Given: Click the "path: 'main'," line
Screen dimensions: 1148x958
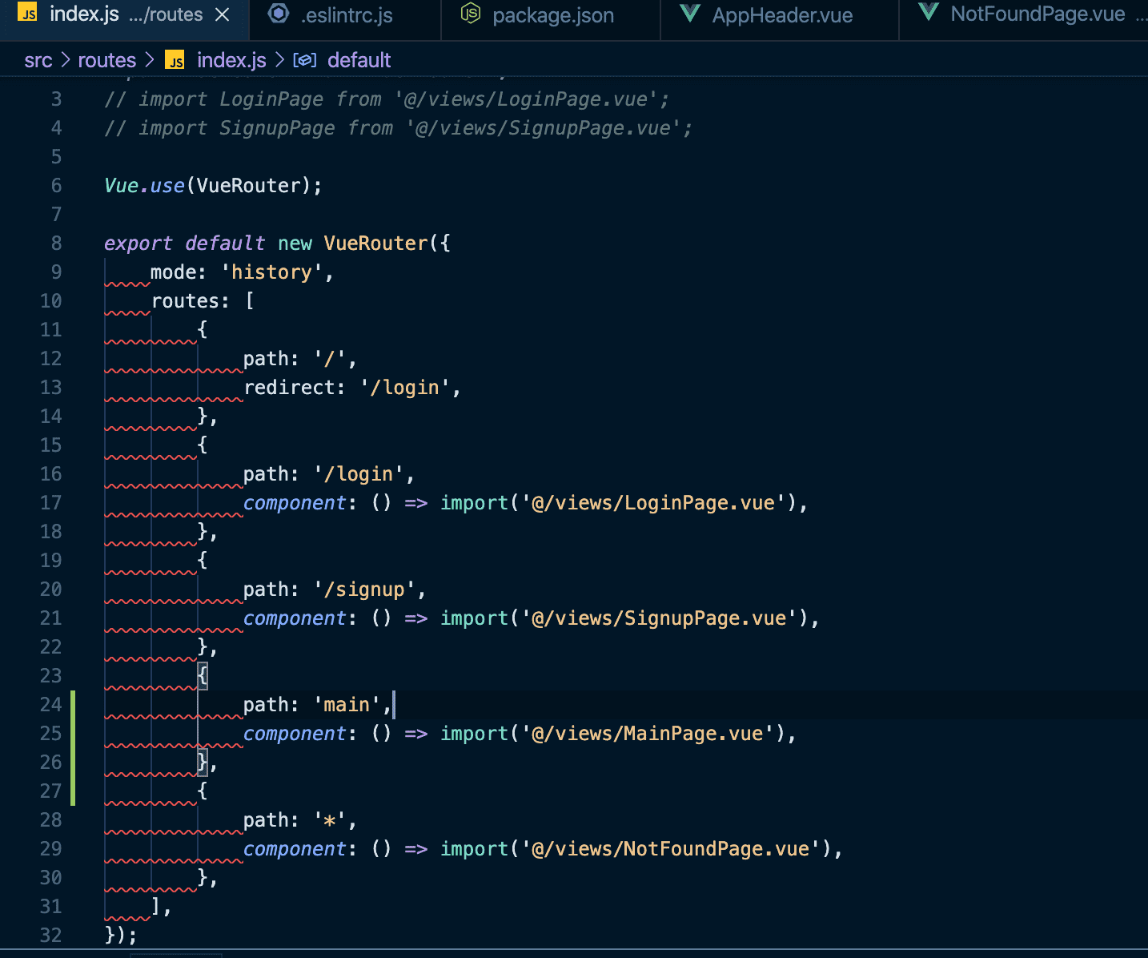Looking at the screenshot, I should coord(318,705).
